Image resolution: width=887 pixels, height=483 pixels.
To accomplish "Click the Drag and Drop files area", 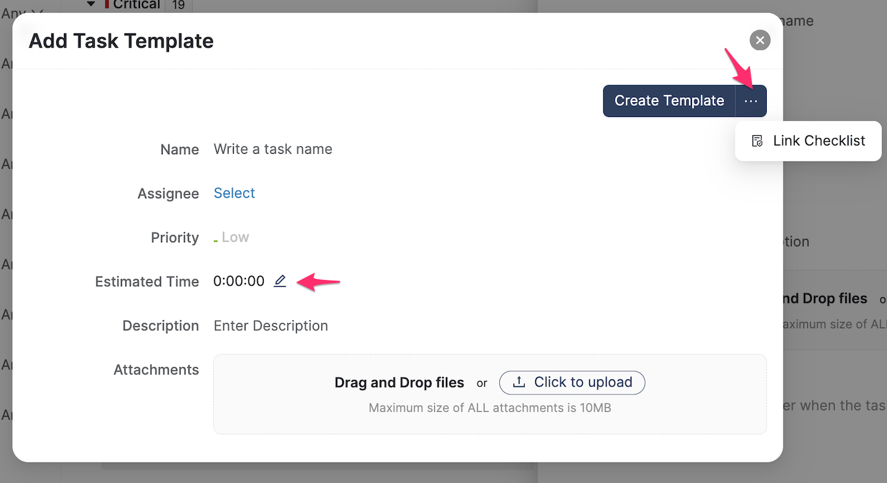I will pyautogui.click(x=399, y=383).
